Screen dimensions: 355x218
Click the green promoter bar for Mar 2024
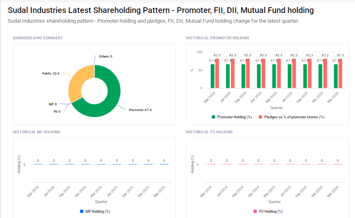tap(212, 76)
